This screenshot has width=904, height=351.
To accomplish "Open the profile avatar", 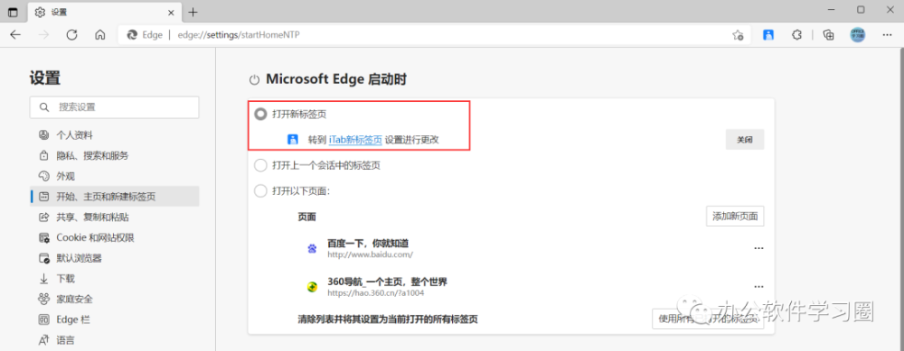I will [857, 35].
